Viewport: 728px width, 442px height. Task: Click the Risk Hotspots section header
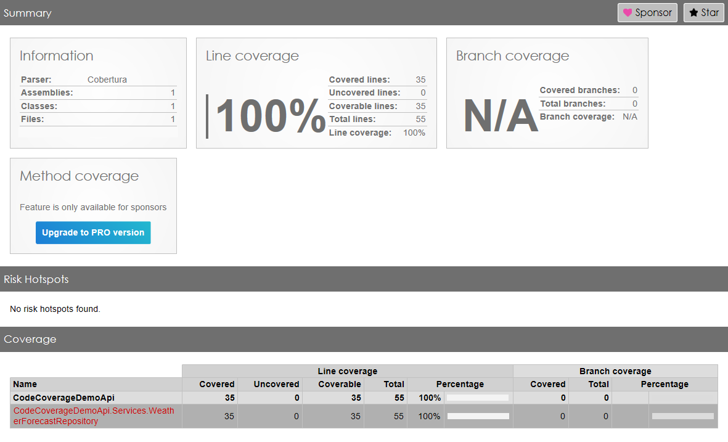pyautogui.click(x=36, y=279)
